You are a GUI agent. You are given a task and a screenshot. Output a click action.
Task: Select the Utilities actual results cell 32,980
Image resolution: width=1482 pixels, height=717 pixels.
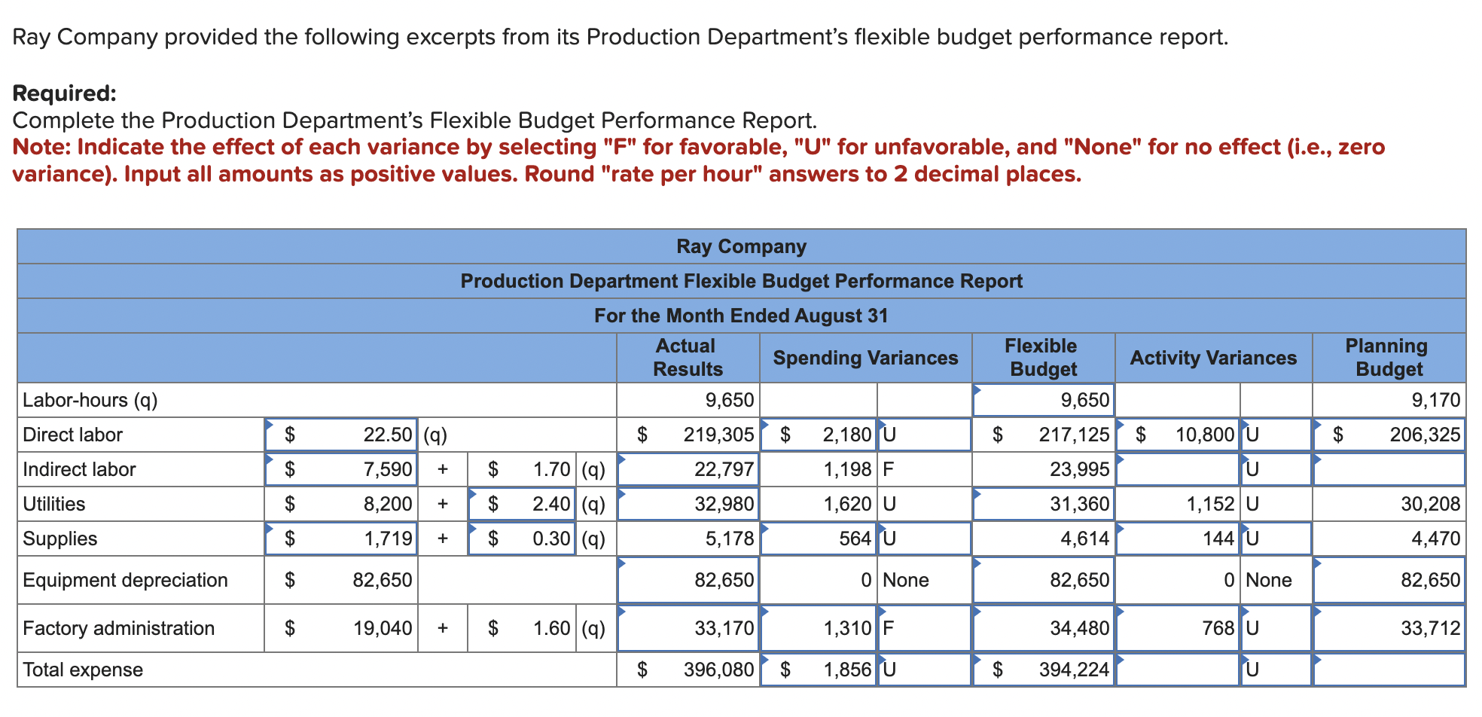point(687,503)
